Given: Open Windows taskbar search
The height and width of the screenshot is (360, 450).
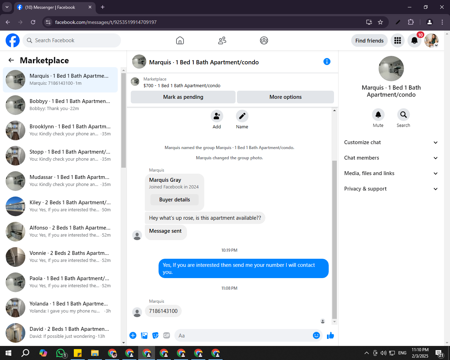Looking at the screenshot, I should pyautogui.click(x=25, y=353).
